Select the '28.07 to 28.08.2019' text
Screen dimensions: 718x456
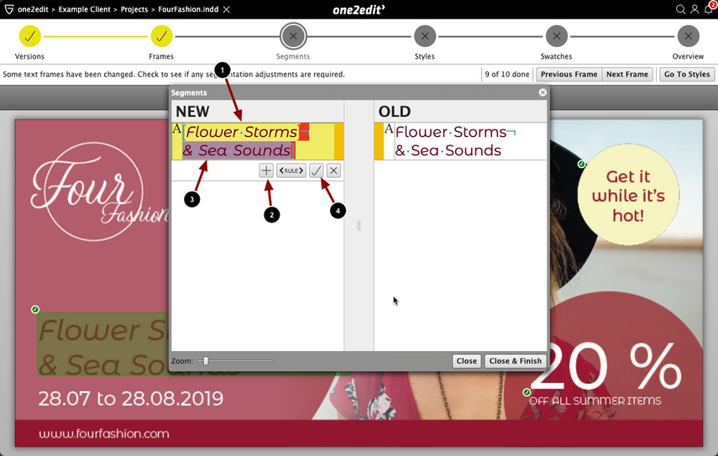point(130,399)
